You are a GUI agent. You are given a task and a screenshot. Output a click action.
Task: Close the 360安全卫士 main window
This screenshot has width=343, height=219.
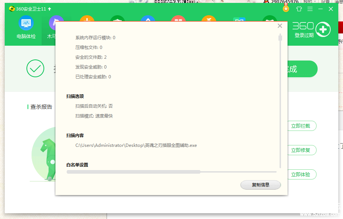(331, 9)
